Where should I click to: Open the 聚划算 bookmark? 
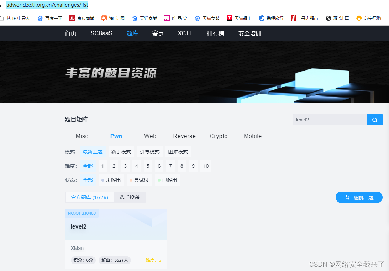[337, 19]
